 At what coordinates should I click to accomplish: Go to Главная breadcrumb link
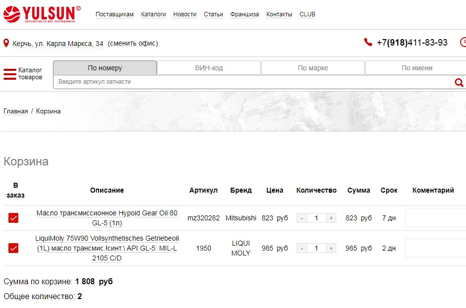[15, 111]
